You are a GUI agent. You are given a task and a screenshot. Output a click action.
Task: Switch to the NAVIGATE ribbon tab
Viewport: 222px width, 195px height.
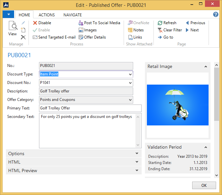point(72,15)
